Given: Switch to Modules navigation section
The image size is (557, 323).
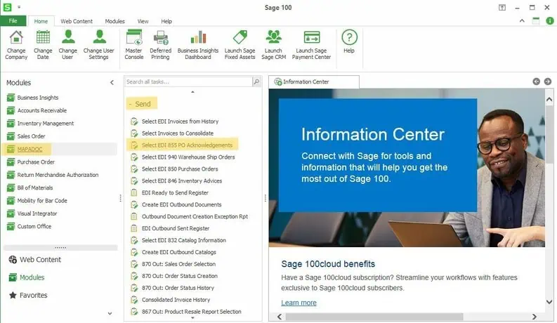Looking at the screenshot, I should [27, 277].
